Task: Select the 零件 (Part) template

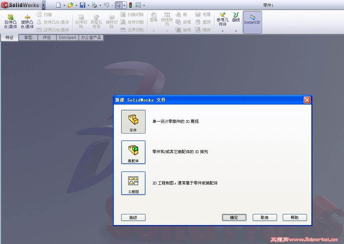Action: click(x=133, y=122)
